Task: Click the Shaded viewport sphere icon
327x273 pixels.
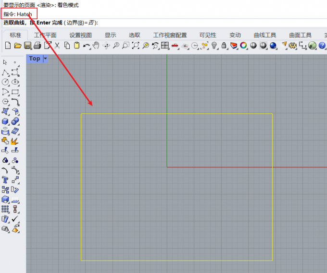Action: pos(253,46)
